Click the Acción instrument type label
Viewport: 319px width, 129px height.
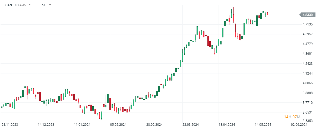pos(23,5)
